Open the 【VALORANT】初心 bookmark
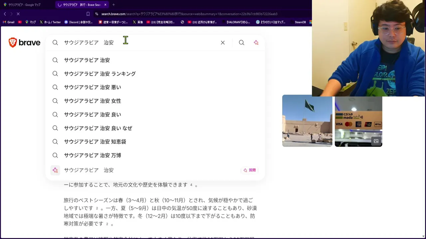 click(x=236, y=22)
